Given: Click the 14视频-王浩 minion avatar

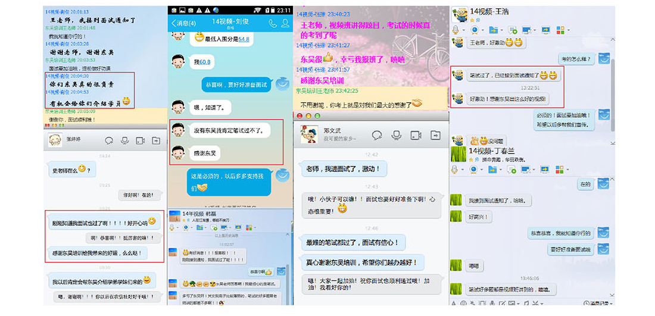Looking at the screenshot, I should 459,14.
